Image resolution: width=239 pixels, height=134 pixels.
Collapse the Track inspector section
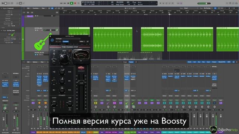tap(1, 31)
